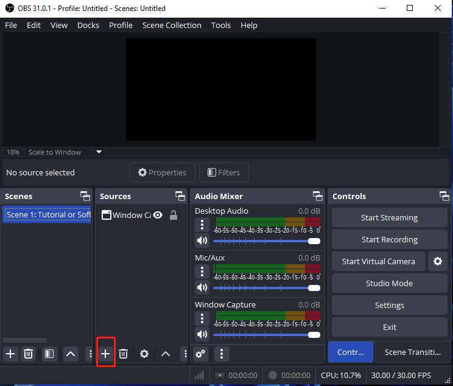Switch to the Scene Transitions tab
The height and width of the screenshot is (386, 453).
coord(413,352)
